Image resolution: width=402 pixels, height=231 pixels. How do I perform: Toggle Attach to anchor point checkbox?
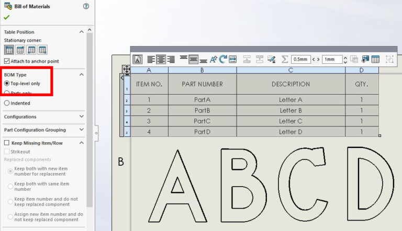tap(7, 61)
